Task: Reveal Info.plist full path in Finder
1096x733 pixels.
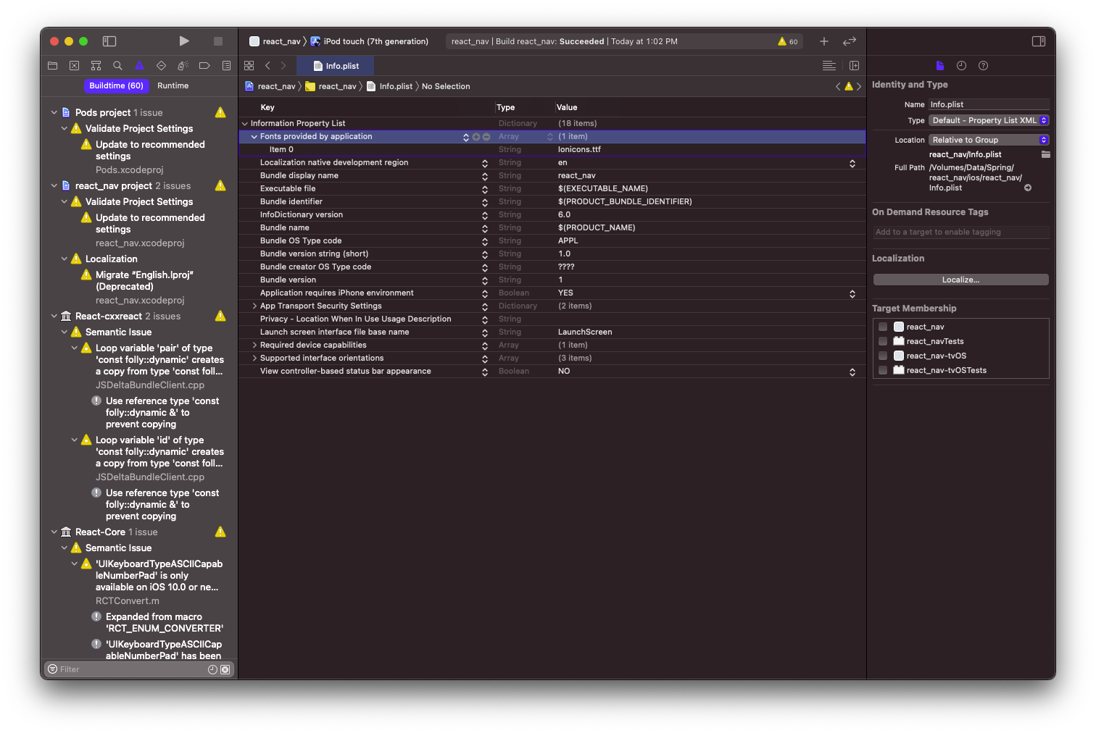Action: (1028, 188)
